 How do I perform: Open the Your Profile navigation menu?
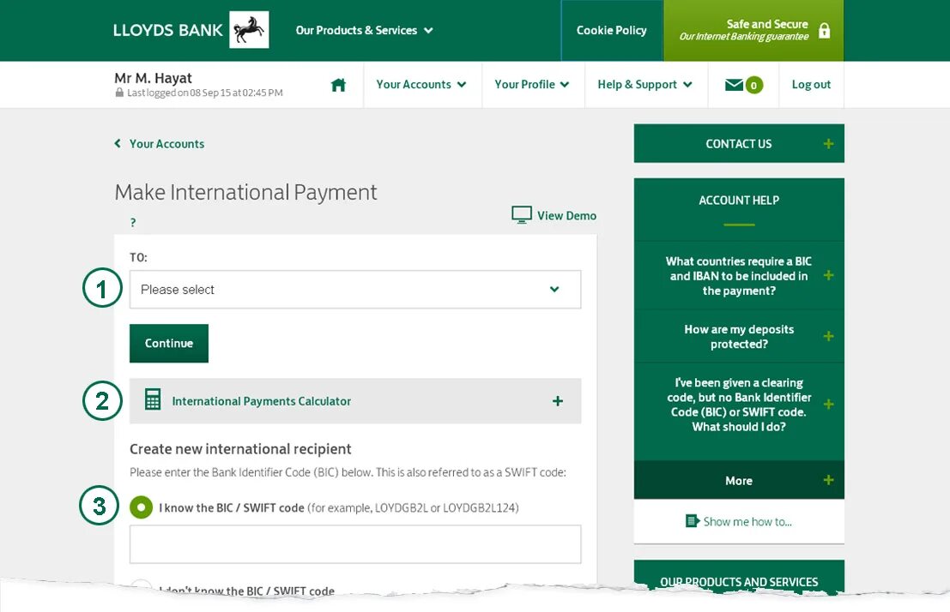[531, 85]
